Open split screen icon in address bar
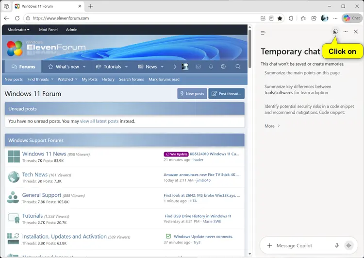The image size is (364, 258). point(263,18)
